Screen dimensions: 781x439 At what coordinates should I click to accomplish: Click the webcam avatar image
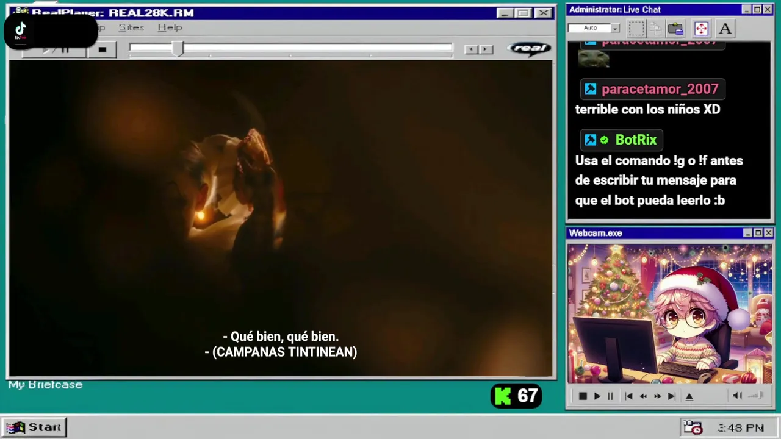pyautogui.click(x=669, y=314)
